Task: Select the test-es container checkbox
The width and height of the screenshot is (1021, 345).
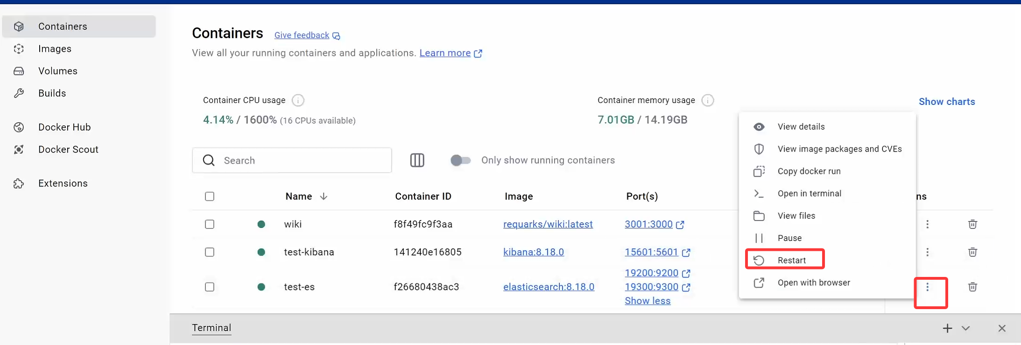Action: pyautogui.click(x=210, y=287)
